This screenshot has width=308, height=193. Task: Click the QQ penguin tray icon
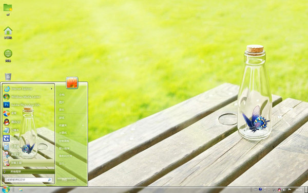[279, 190]
